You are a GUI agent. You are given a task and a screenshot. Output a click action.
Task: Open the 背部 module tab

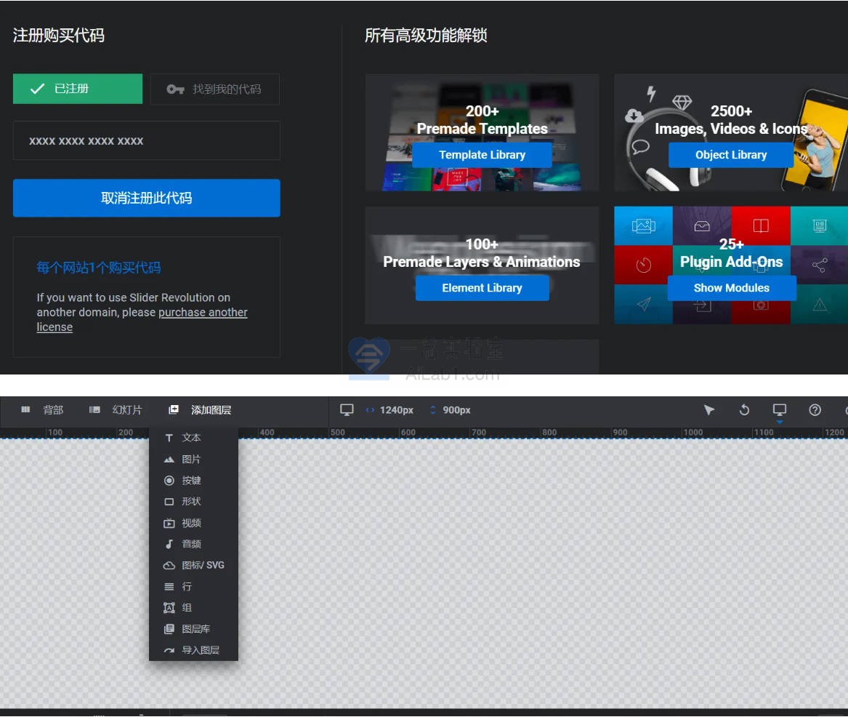[53, 410]
